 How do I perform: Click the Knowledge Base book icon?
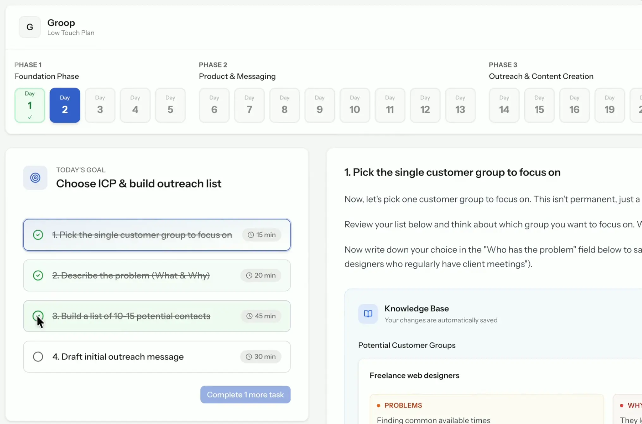pos(368,314)
